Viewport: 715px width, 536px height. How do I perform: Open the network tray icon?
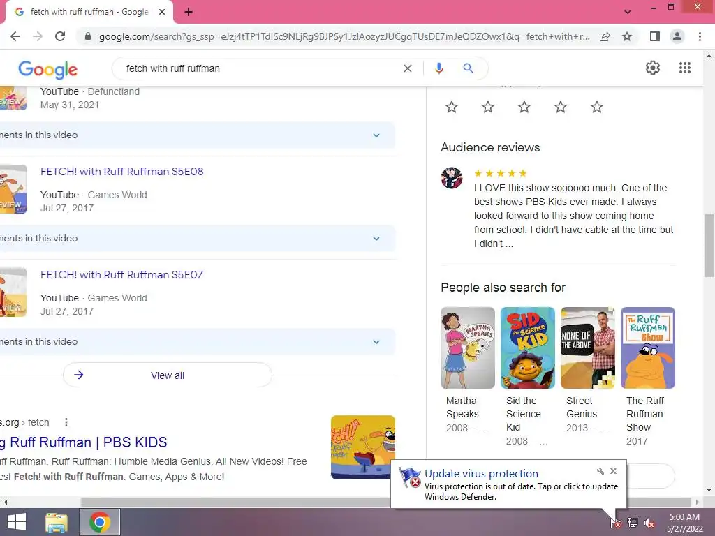click(x=633, y=522)
